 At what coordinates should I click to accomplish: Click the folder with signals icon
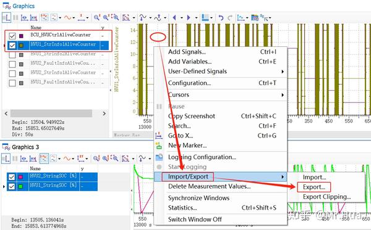click(255, 17)
